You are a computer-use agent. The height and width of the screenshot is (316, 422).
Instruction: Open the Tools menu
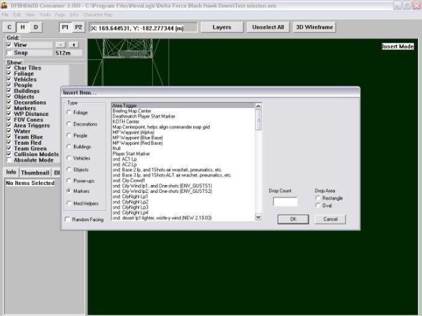coord(45,14)
